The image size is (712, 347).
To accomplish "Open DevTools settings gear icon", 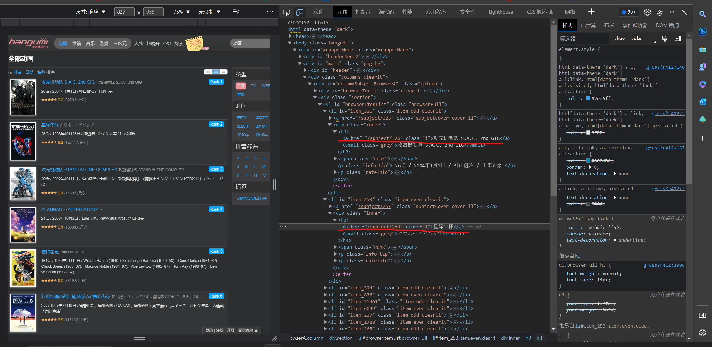I will click(647, 12).
